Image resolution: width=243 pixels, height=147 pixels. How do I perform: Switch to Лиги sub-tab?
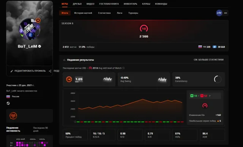120,13
